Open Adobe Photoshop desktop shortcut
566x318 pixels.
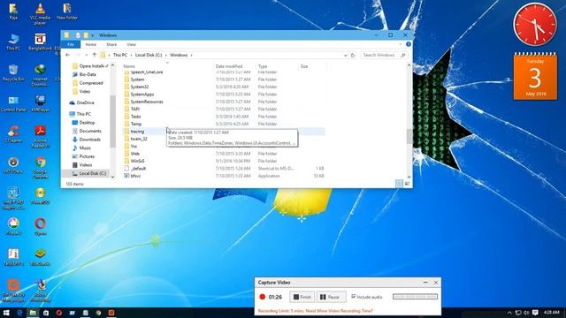(41, 291)
